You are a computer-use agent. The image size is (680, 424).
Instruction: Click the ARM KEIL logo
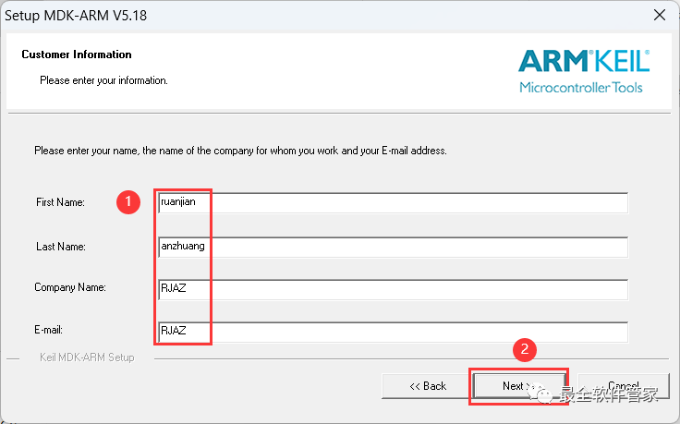click(x=584, y=62)
